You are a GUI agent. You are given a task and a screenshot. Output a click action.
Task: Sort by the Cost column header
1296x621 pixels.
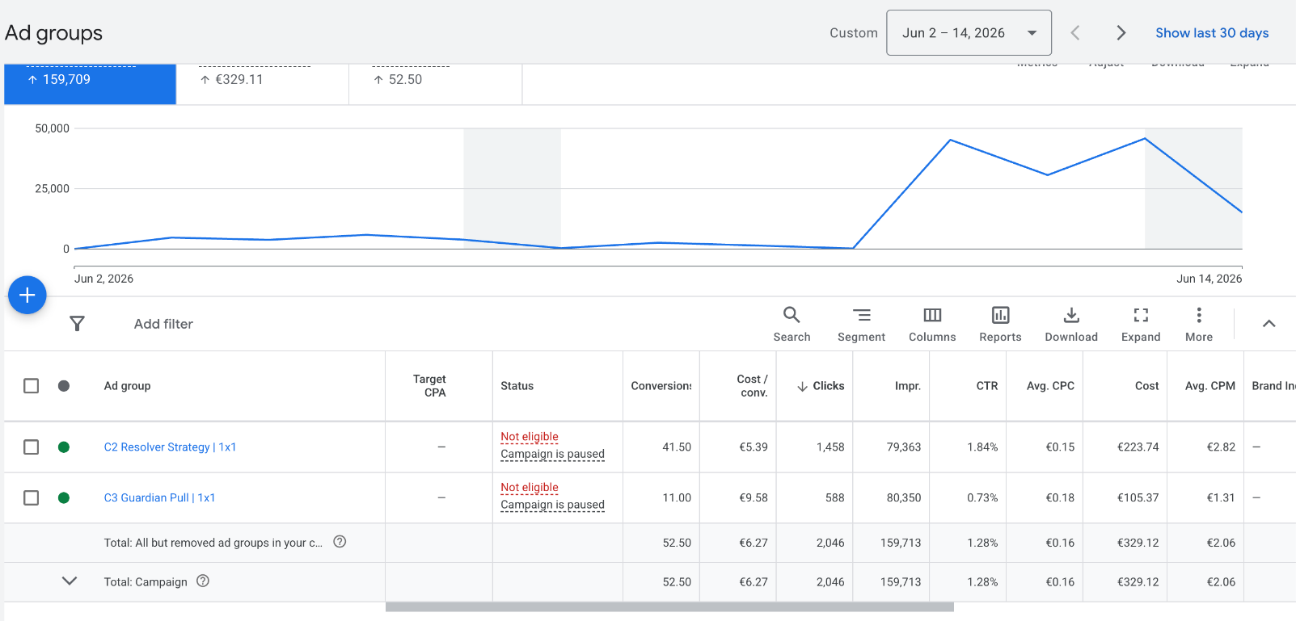pos(1146,386)
